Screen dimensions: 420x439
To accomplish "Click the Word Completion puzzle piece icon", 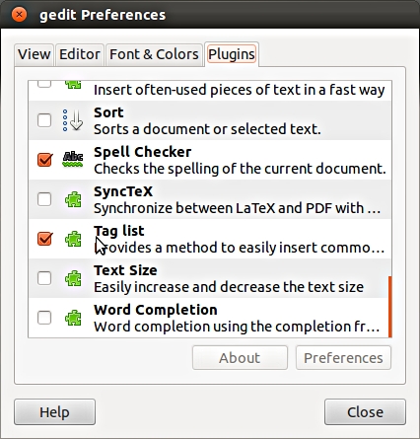I will (73, 318).
